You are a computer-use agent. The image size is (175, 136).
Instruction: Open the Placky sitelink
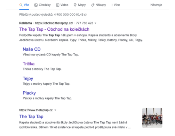click(x=29, y=93)
